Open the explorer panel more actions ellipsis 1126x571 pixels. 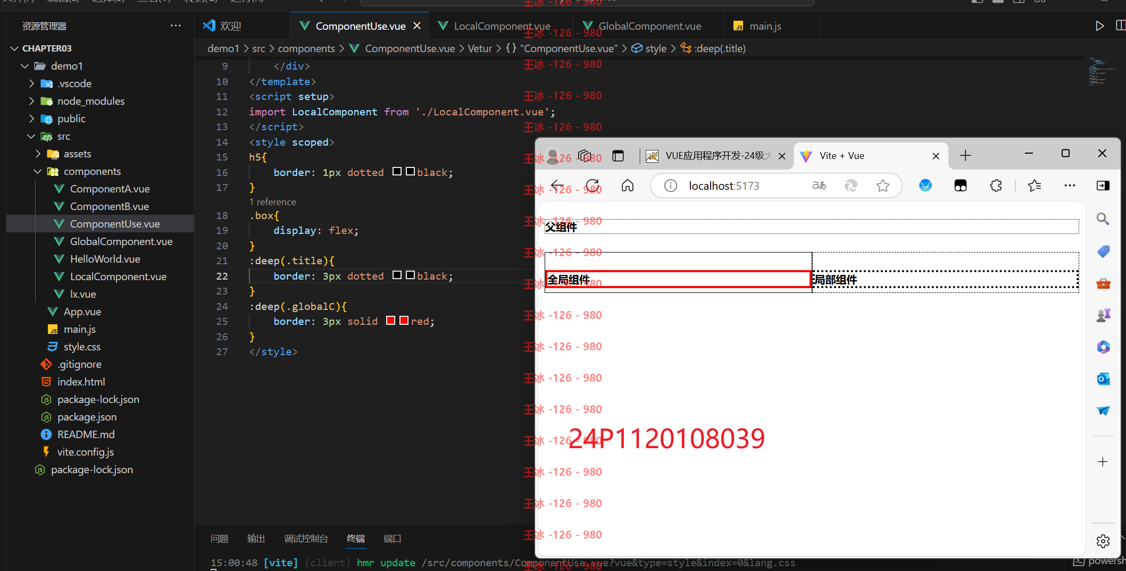tap(176, 26)
